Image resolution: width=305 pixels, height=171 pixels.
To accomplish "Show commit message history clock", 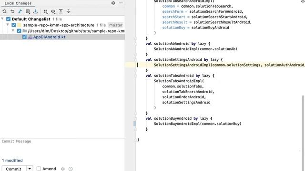I will 71,169.
